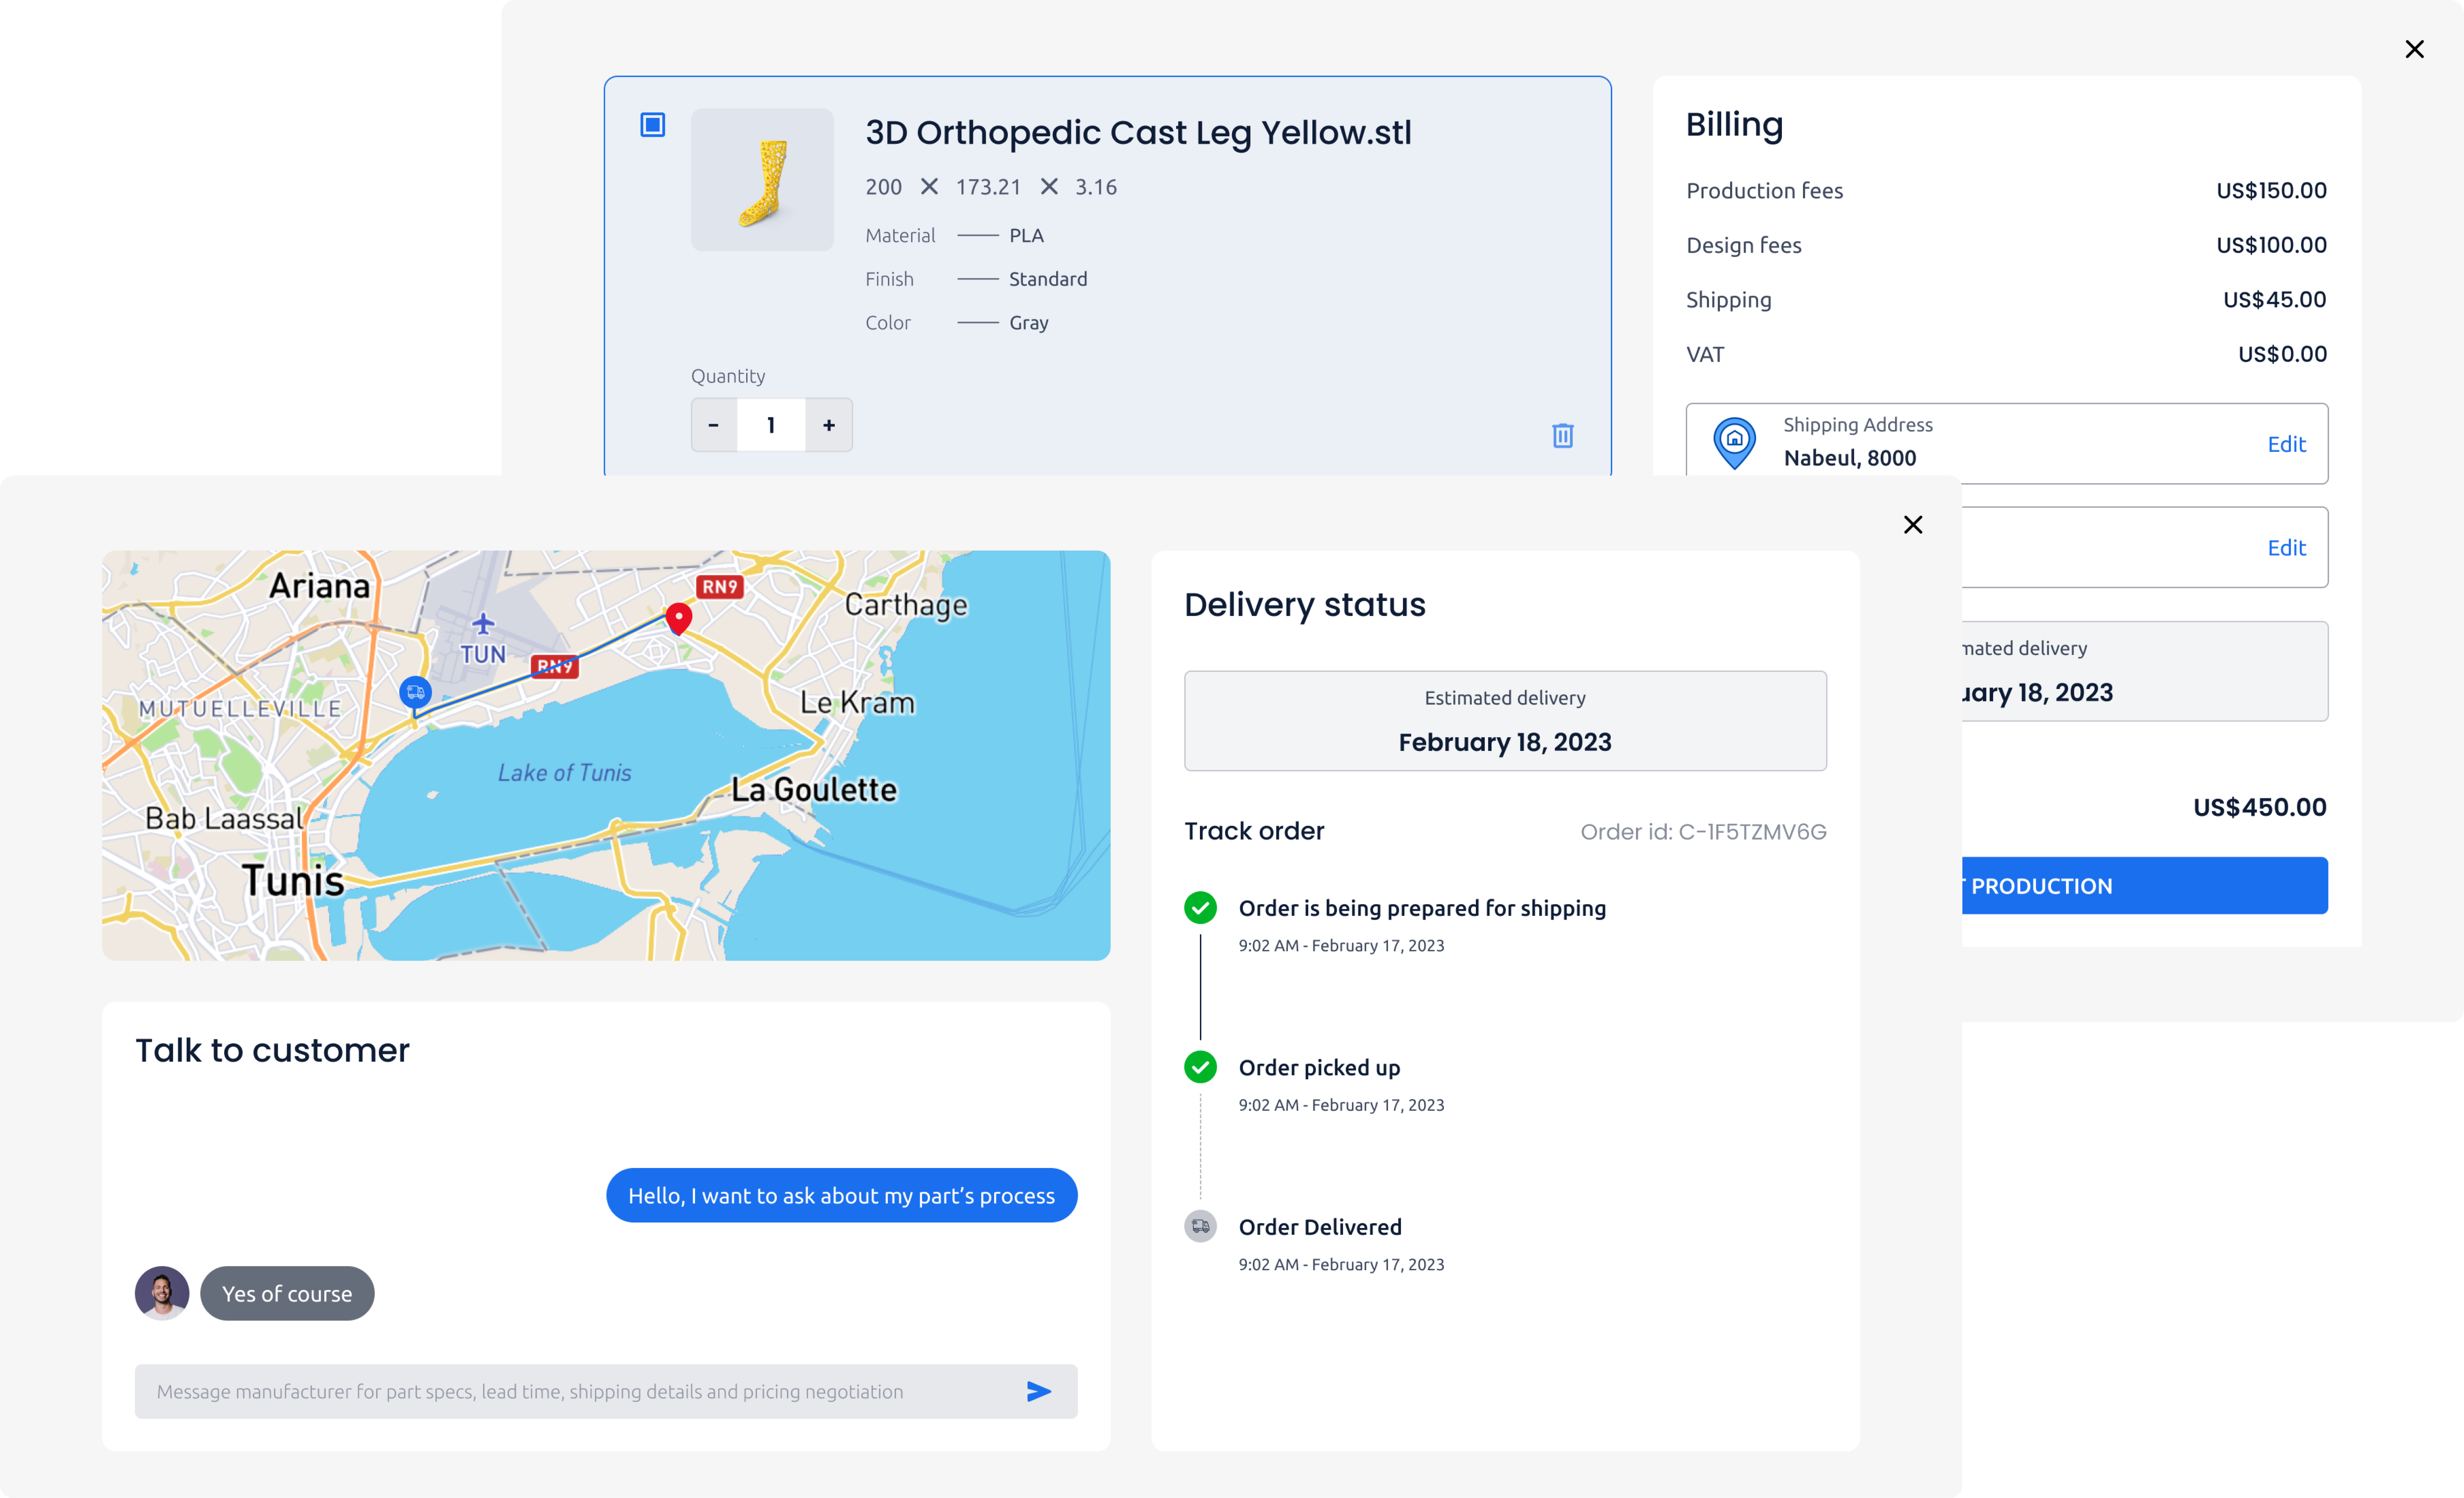This screenshot has height=1498, width=2464.
Task: Click the customer avatar in the chat
Action: pos(162,1293)
